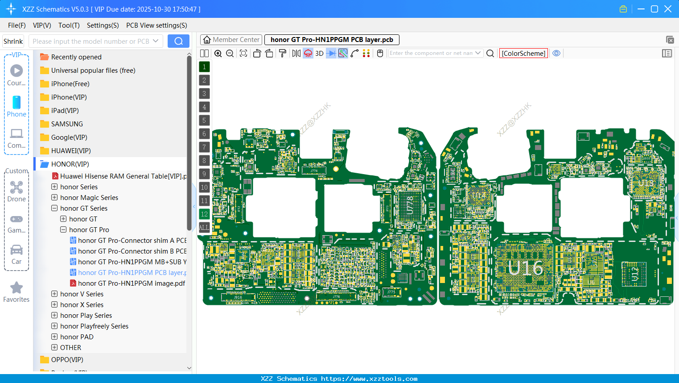Open the PCB View settings menu
The height and width of the screenshot is (383, 679).
click(x=156, y=25)
